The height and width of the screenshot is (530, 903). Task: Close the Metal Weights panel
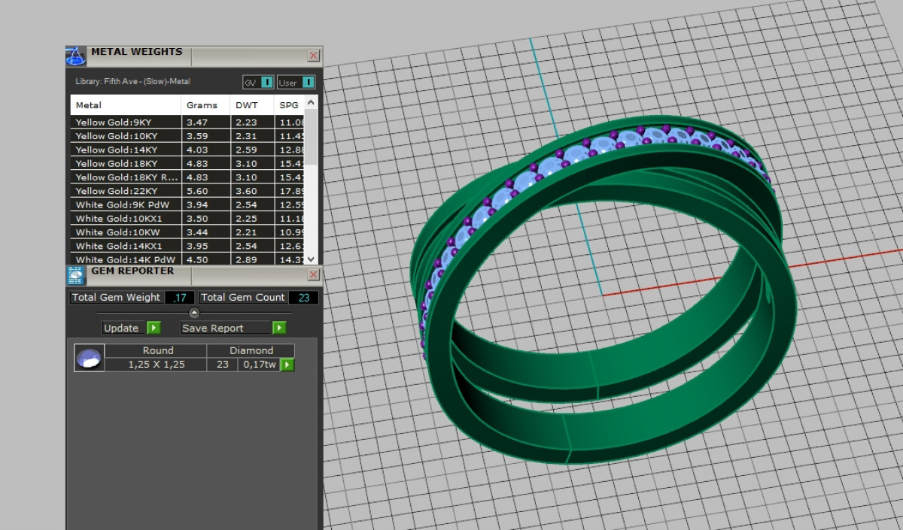[x=314, y=56]
